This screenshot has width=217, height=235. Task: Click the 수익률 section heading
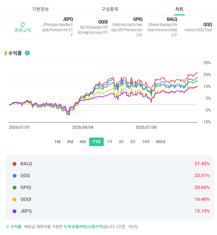(15, 53)
